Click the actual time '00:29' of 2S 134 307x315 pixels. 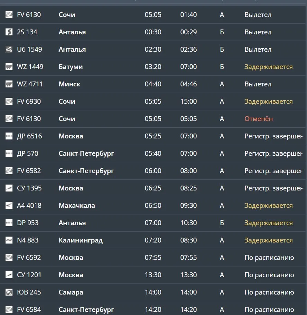pos(188,32)
